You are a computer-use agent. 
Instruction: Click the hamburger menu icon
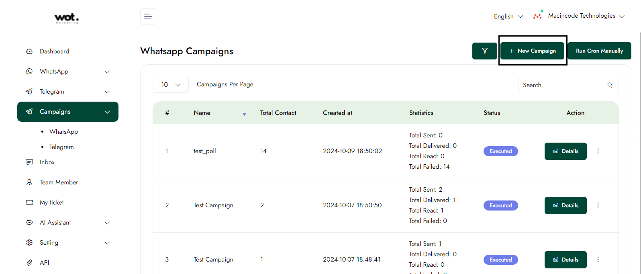148,16
